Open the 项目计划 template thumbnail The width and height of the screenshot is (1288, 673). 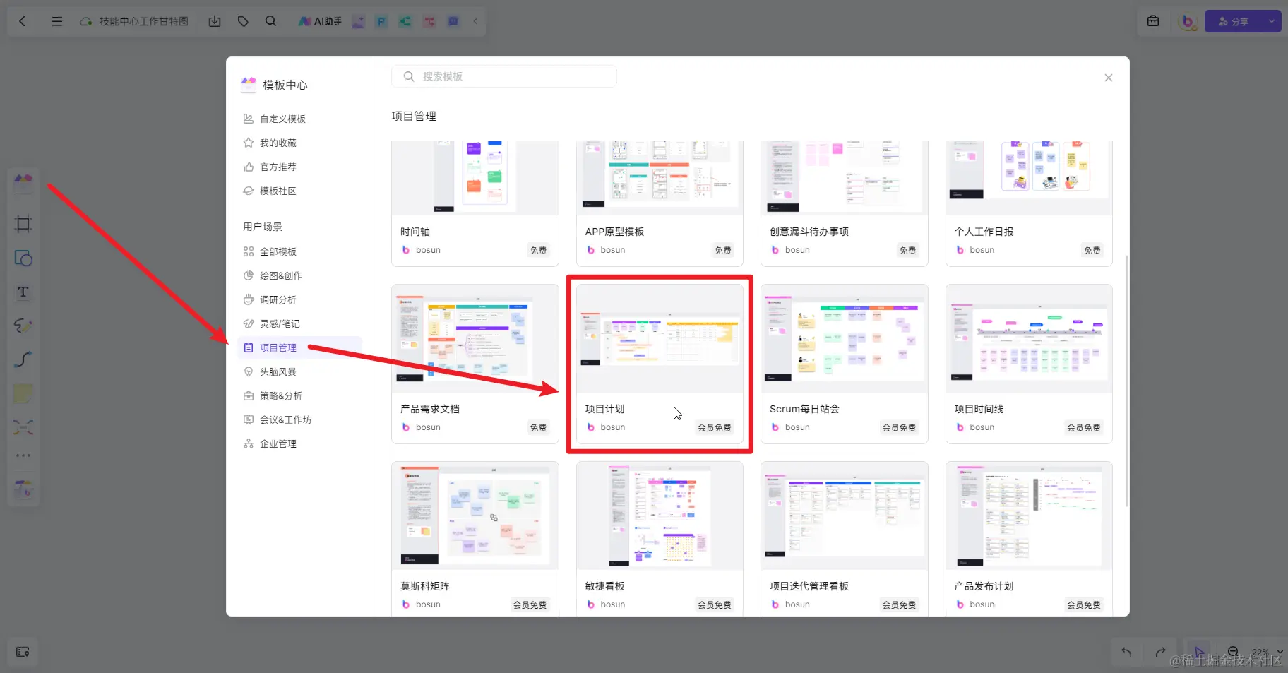coord(659,339)
